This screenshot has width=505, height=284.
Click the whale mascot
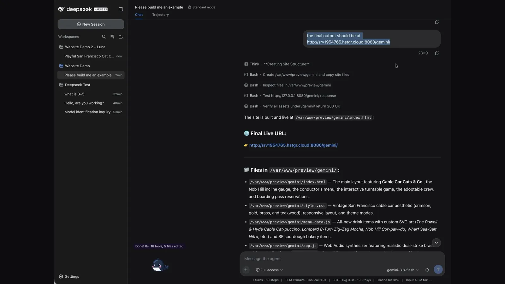[x=159, y=265]
